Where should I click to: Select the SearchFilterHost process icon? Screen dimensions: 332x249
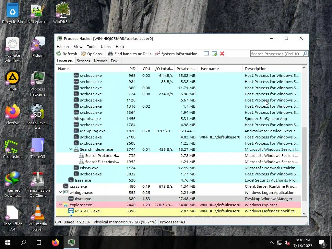pos(81,161)
